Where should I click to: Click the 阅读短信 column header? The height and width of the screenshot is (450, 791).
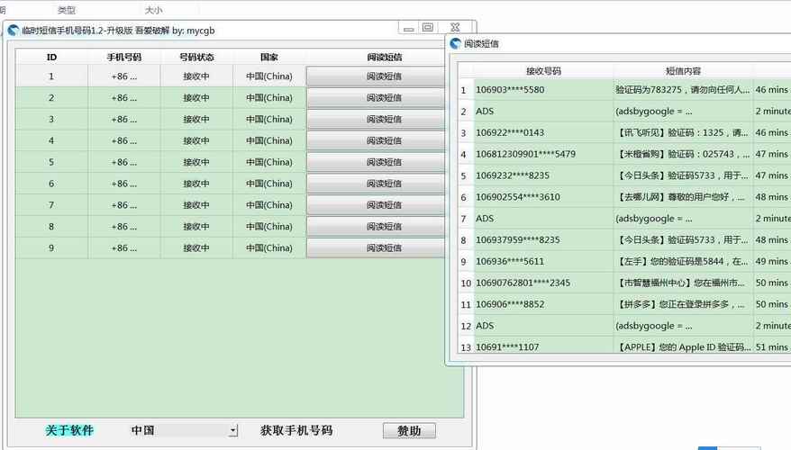point(385,57)
